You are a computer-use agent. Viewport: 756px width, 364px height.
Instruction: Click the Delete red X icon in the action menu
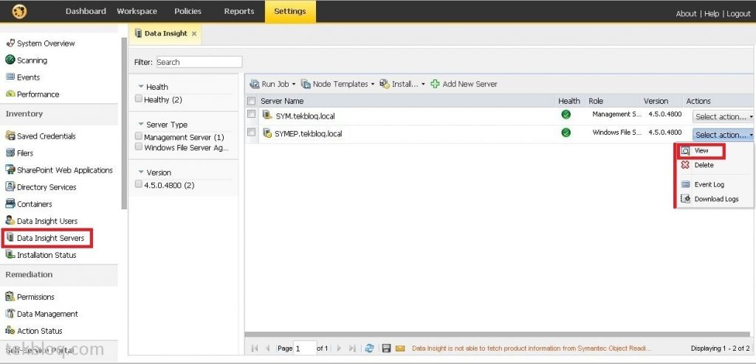pos(685,164)
